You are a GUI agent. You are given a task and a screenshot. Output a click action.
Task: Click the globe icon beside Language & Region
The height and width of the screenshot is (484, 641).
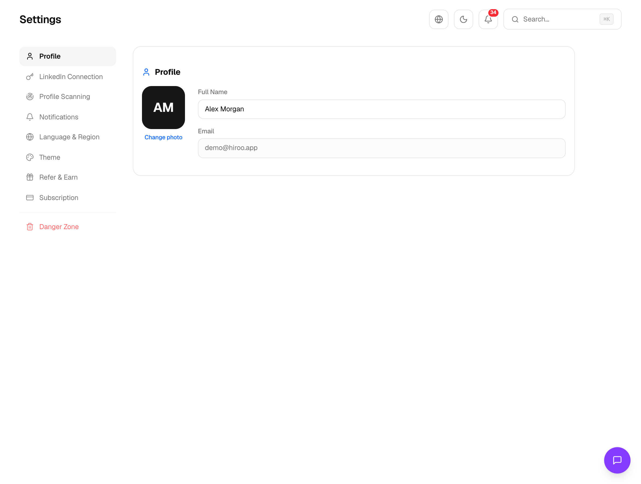pyautogui.click(x=30, y=137)
